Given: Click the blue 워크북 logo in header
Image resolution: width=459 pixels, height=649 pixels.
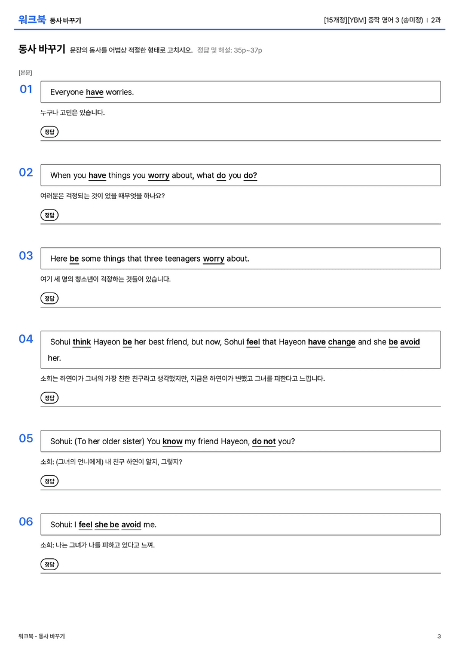Looking at the screenshot, I should [32, 20].
